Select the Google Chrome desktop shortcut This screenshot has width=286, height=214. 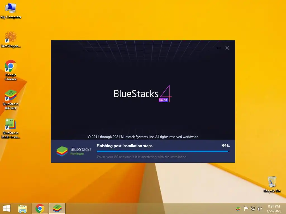(11, 70)
